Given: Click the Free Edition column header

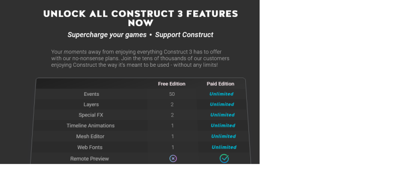Looking at the screenshot, I should point(171,84).
